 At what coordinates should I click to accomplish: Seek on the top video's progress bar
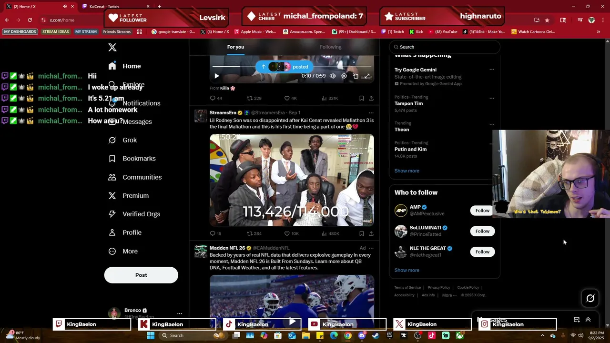click(x=292, y=67)
